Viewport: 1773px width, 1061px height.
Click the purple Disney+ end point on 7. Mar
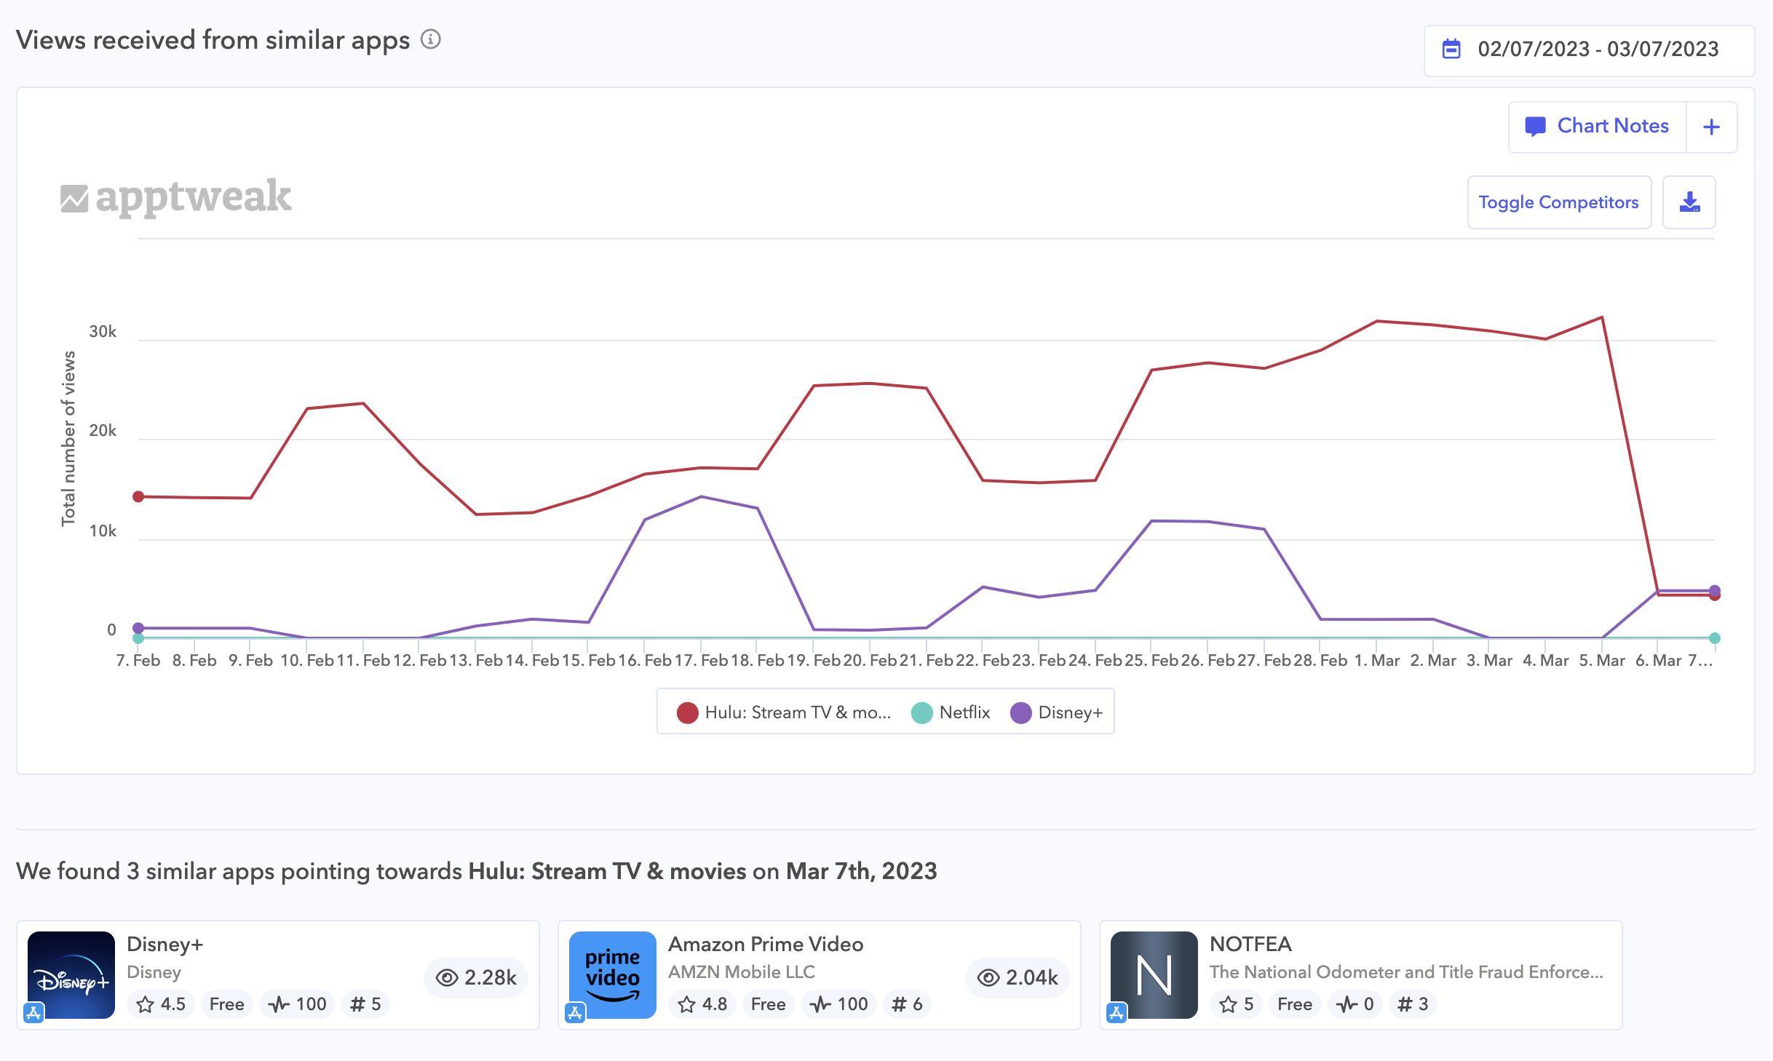tap(1714, 590)
